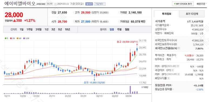Select the 10년 line chart period
Screen dimensions: 209x102
pos(67,29)
